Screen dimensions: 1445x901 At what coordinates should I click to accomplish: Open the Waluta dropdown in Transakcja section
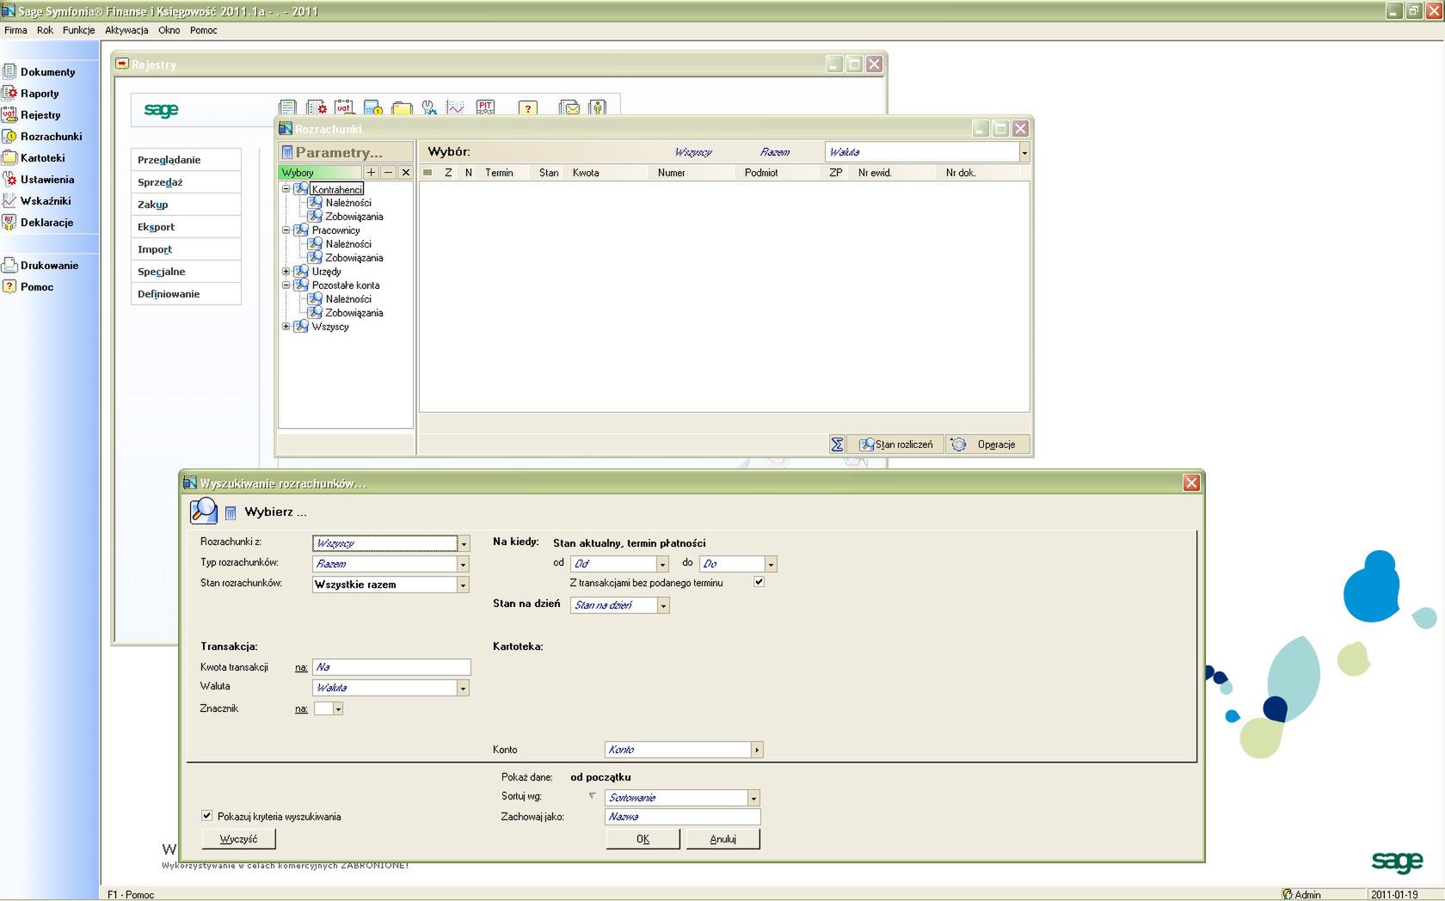pos(463,688)
